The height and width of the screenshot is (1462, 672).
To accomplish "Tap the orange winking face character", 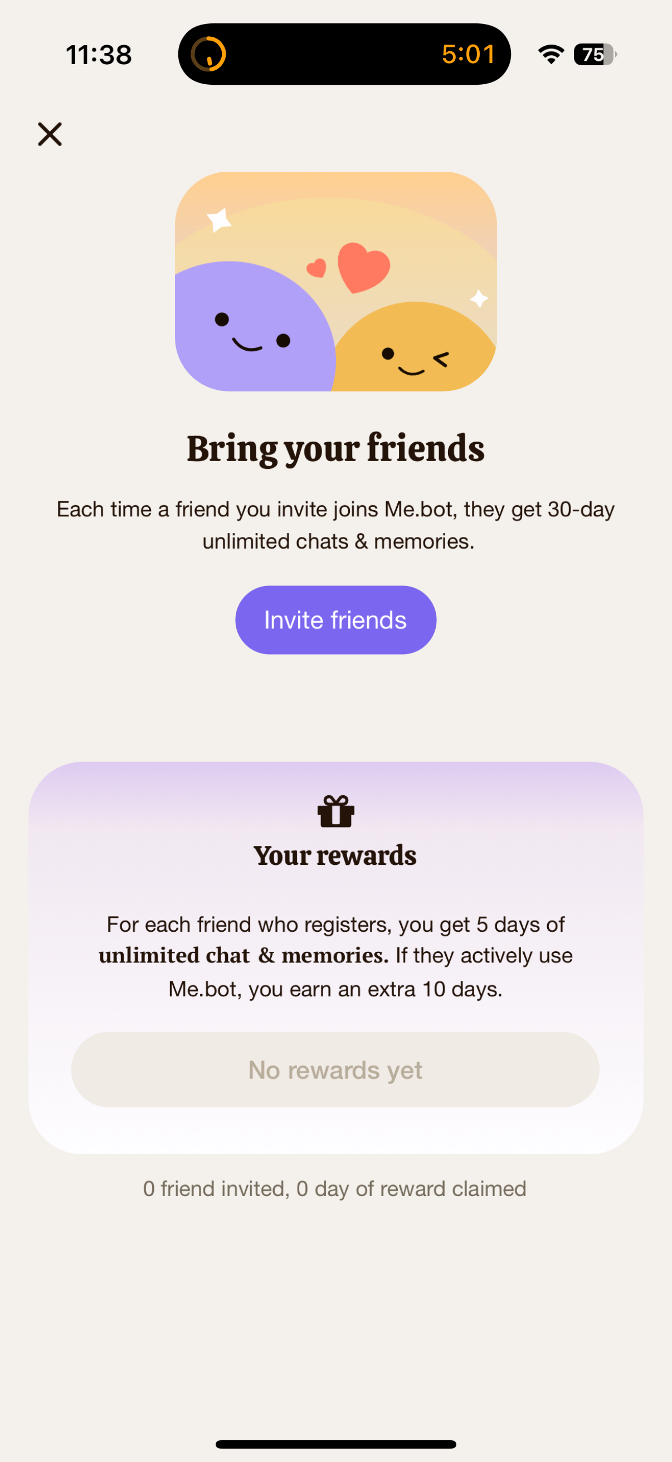I will tap(415, 355).
